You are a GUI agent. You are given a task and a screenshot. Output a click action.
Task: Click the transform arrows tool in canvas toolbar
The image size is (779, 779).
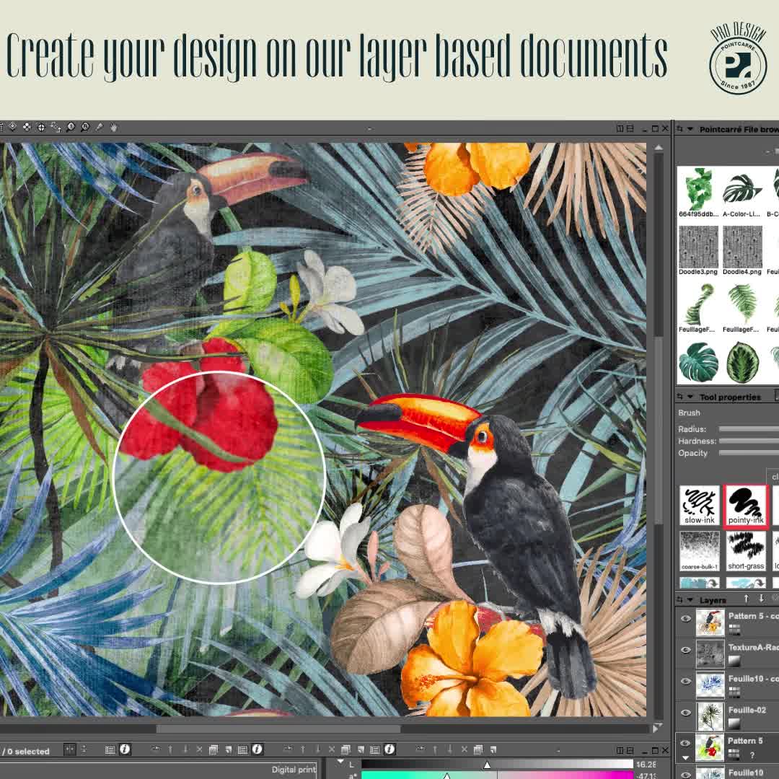coord(56,127)
